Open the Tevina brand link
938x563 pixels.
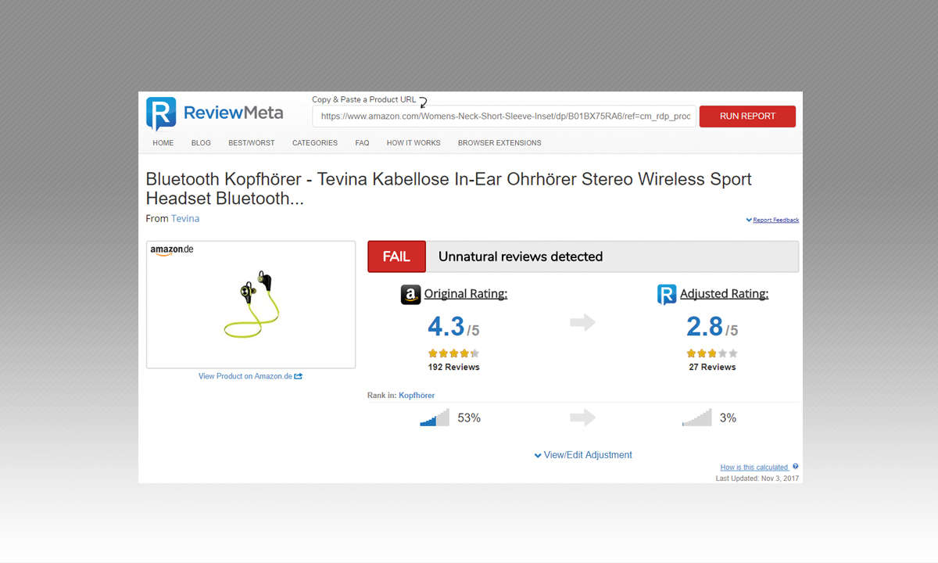click(185, 219)
